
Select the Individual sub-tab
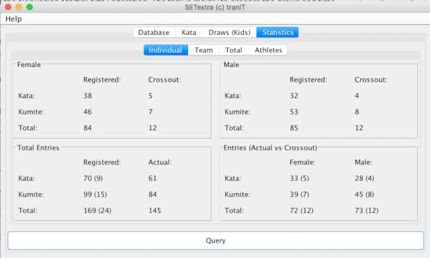tap(166, 50)
